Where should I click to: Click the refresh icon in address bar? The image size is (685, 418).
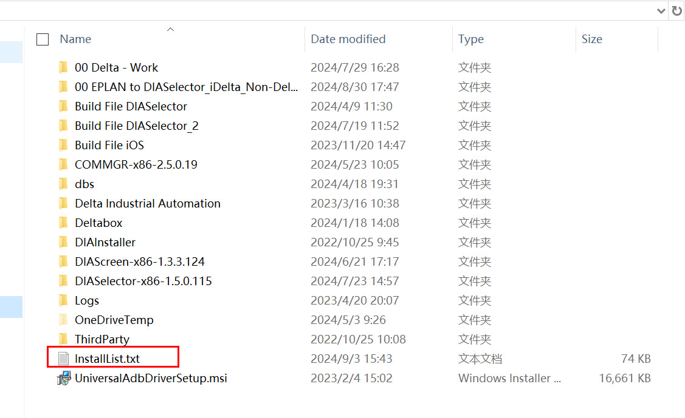[x=677, y=10]
